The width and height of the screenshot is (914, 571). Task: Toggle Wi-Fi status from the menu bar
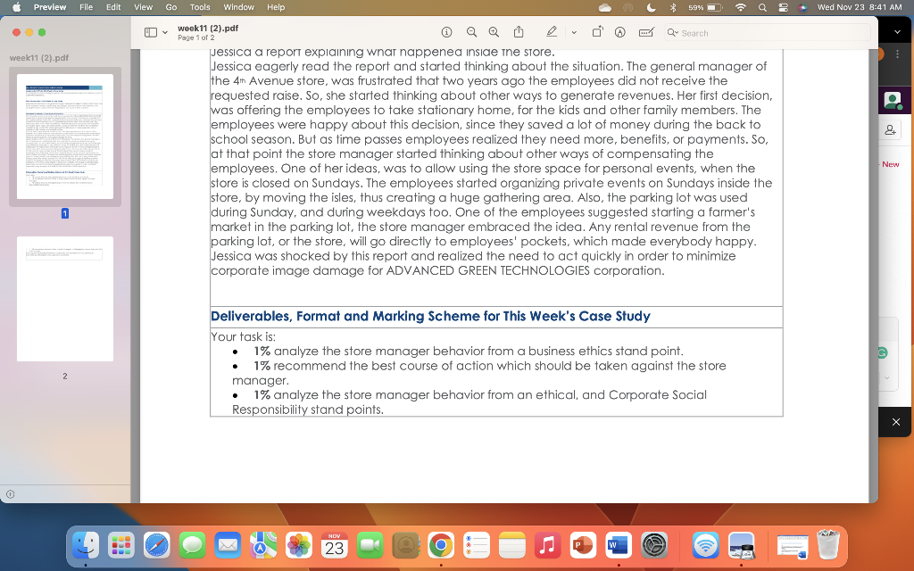(x=742, y=8)
